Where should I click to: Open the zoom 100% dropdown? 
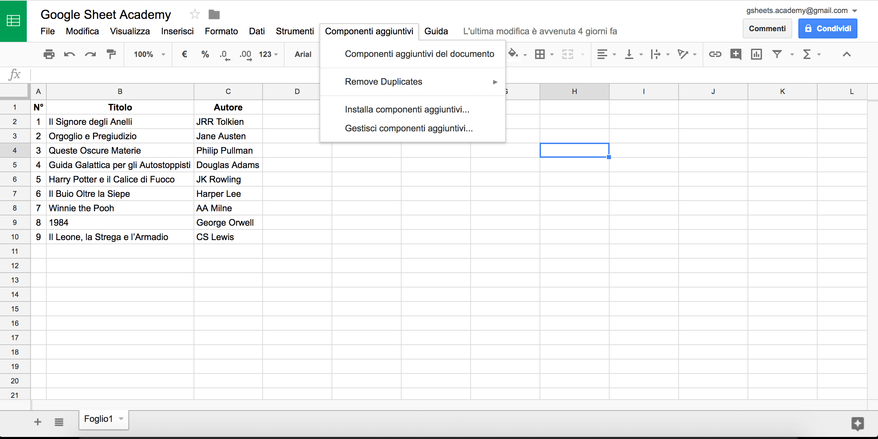[149, 54]
